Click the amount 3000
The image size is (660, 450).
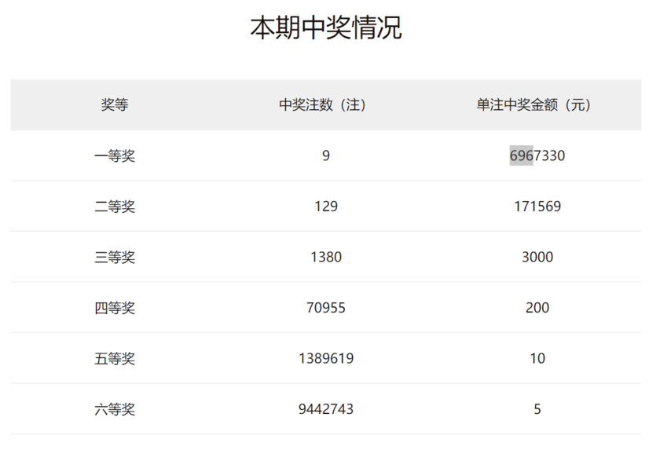point(537,257)
